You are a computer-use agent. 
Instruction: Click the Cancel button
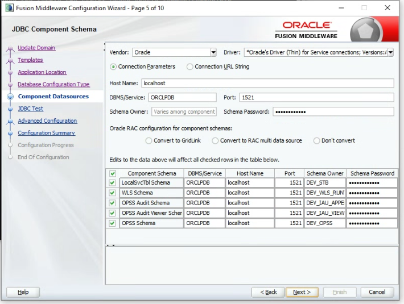pos(377,292)
